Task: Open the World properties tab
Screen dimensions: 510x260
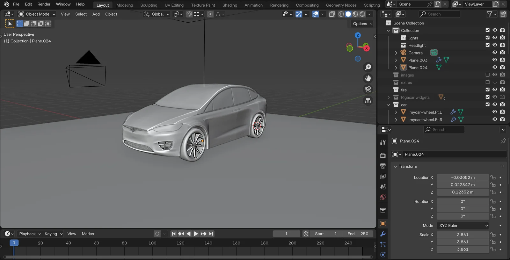Action: (x=383, y=197)
